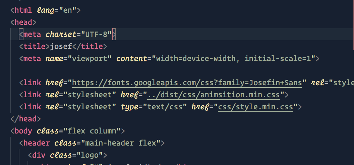Click the meta tag with charset
354x165 pixels.
tap(67, 34)
